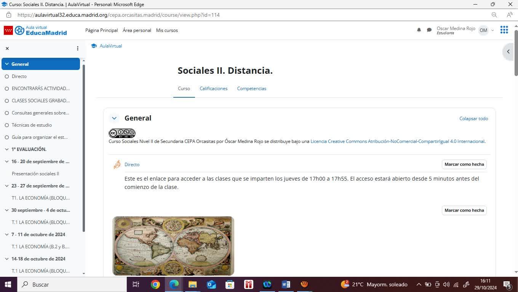This screenshot has height=292, width=518.
Task: Click the red gift icon in taskbar
Action: coord(248,284)
